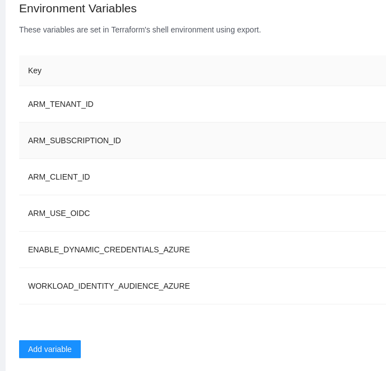Select the ENABLE_DYNAMIC_CREDENTIALS_AZURE variable key
Image resolution: width=386 pixels, height=371 pixels.
pyautogui.click(x=109, y=250)
